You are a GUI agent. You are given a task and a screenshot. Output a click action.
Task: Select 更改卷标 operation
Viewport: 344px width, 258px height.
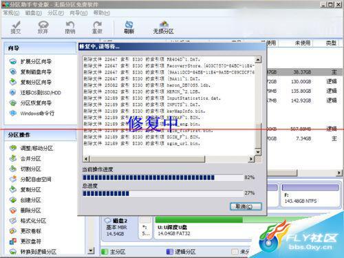[25, 231]
